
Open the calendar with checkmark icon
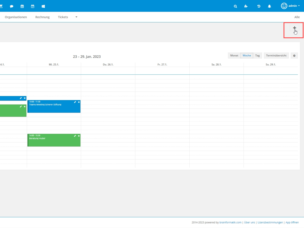33,6
